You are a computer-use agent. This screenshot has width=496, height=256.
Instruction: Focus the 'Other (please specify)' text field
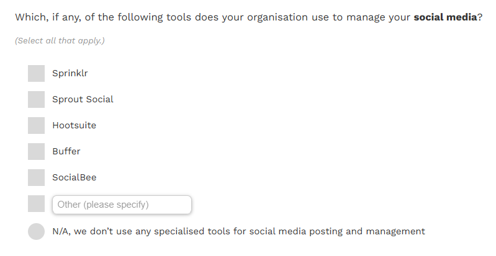pos(122,205)
